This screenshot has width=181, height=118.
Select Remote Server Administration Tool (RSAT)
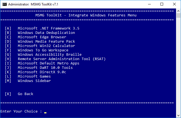[x=62, y=59]
